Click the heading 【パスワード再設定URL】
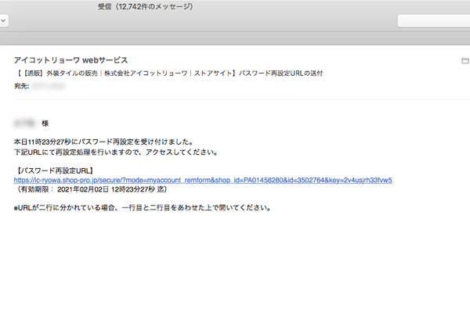This screenshot has width=470, height=312. coord(55,170)
